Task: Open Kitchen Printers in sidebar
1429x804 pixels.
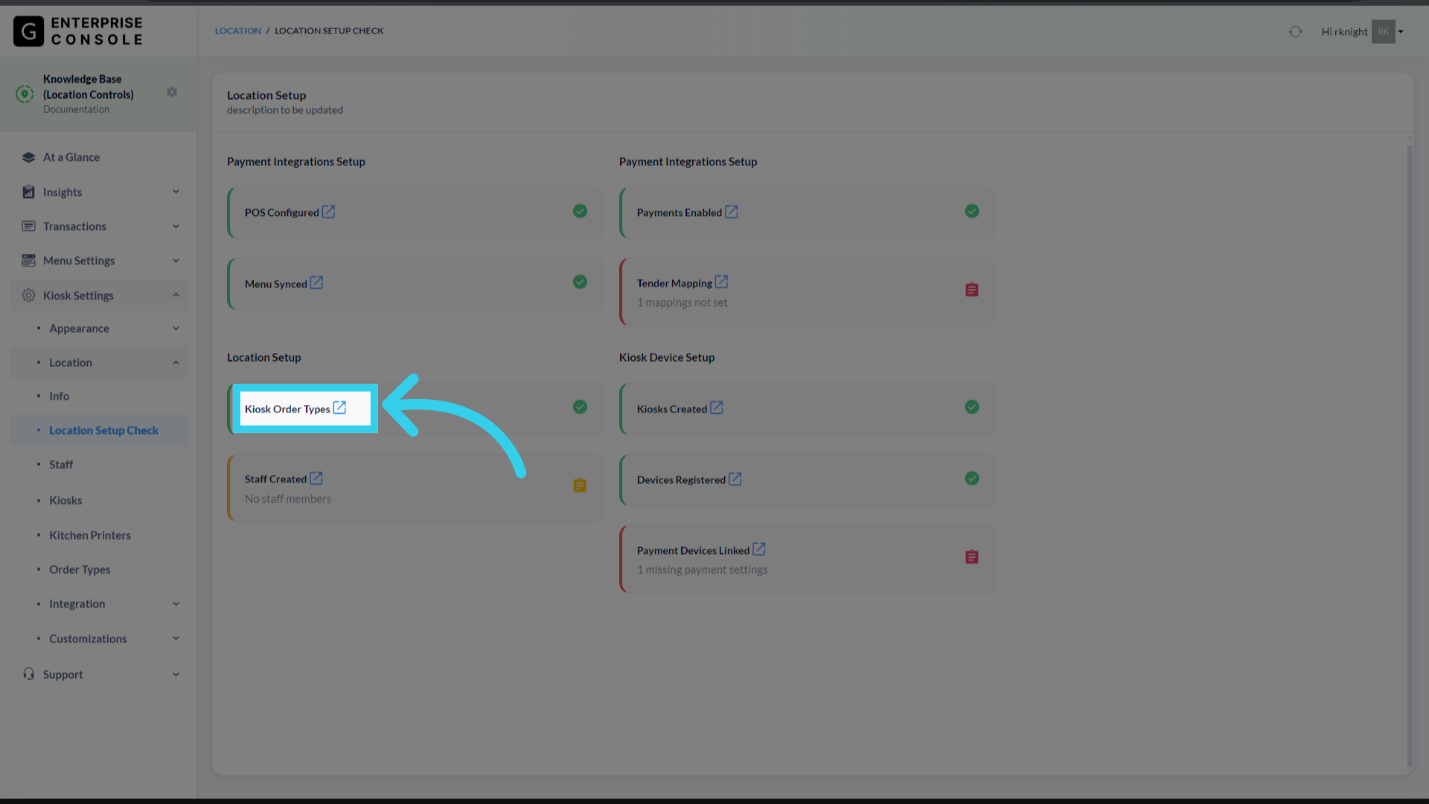Action: (x=90, y=535)
